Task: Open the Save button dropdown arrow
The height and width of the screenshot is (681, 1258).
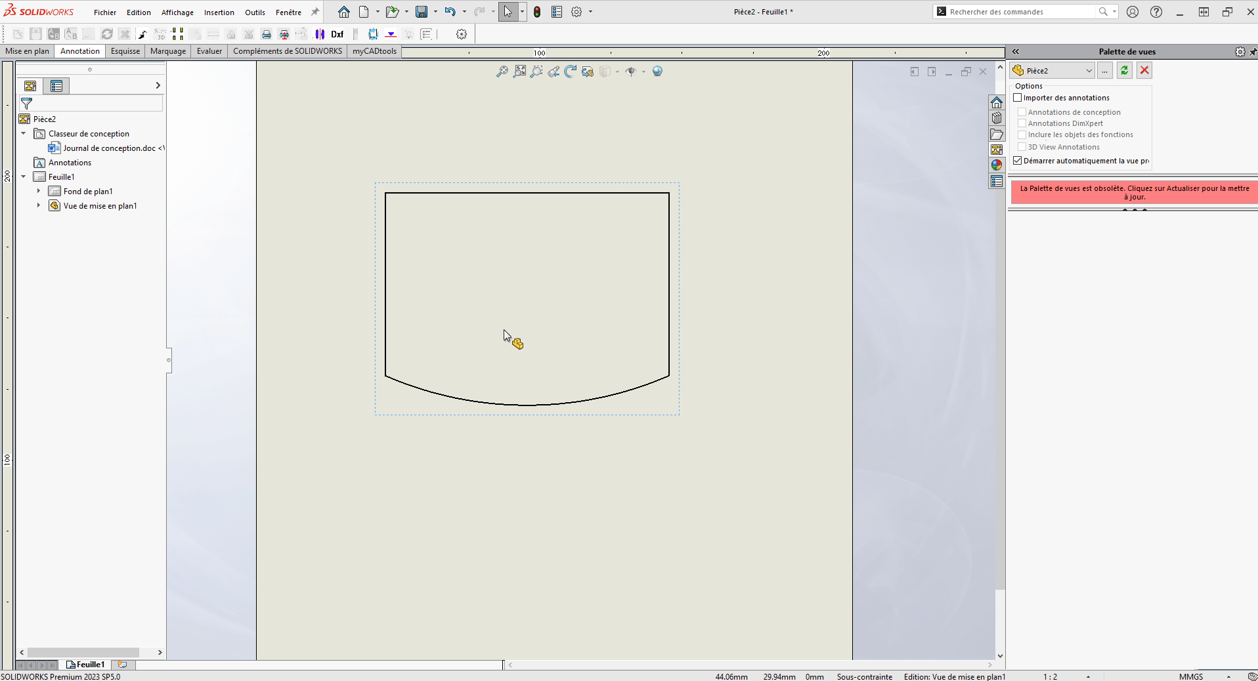Action: [435, 12]
